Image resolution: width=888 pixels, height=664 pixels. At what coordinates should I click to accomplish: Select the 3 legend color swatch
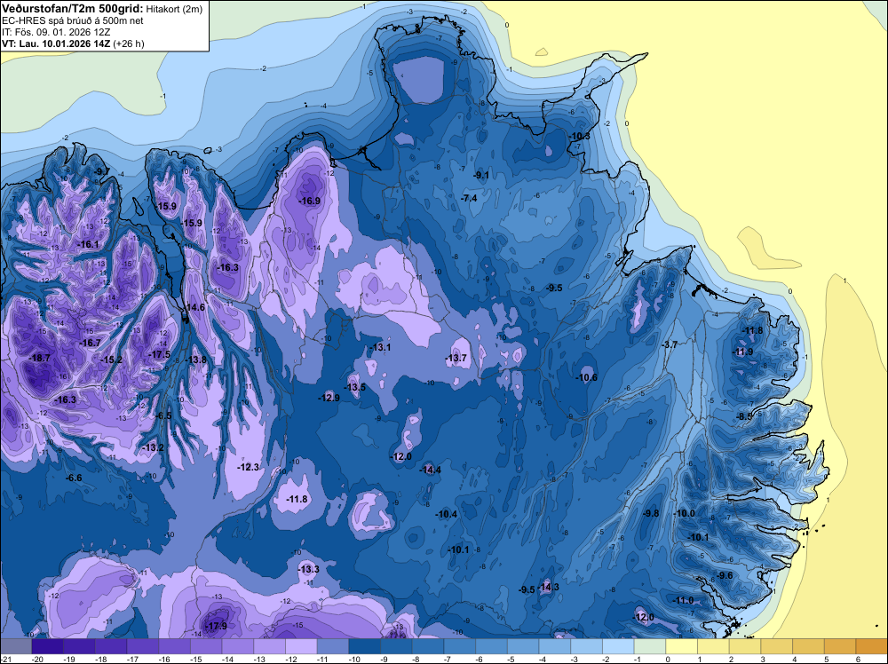click(x=777, y=644)
